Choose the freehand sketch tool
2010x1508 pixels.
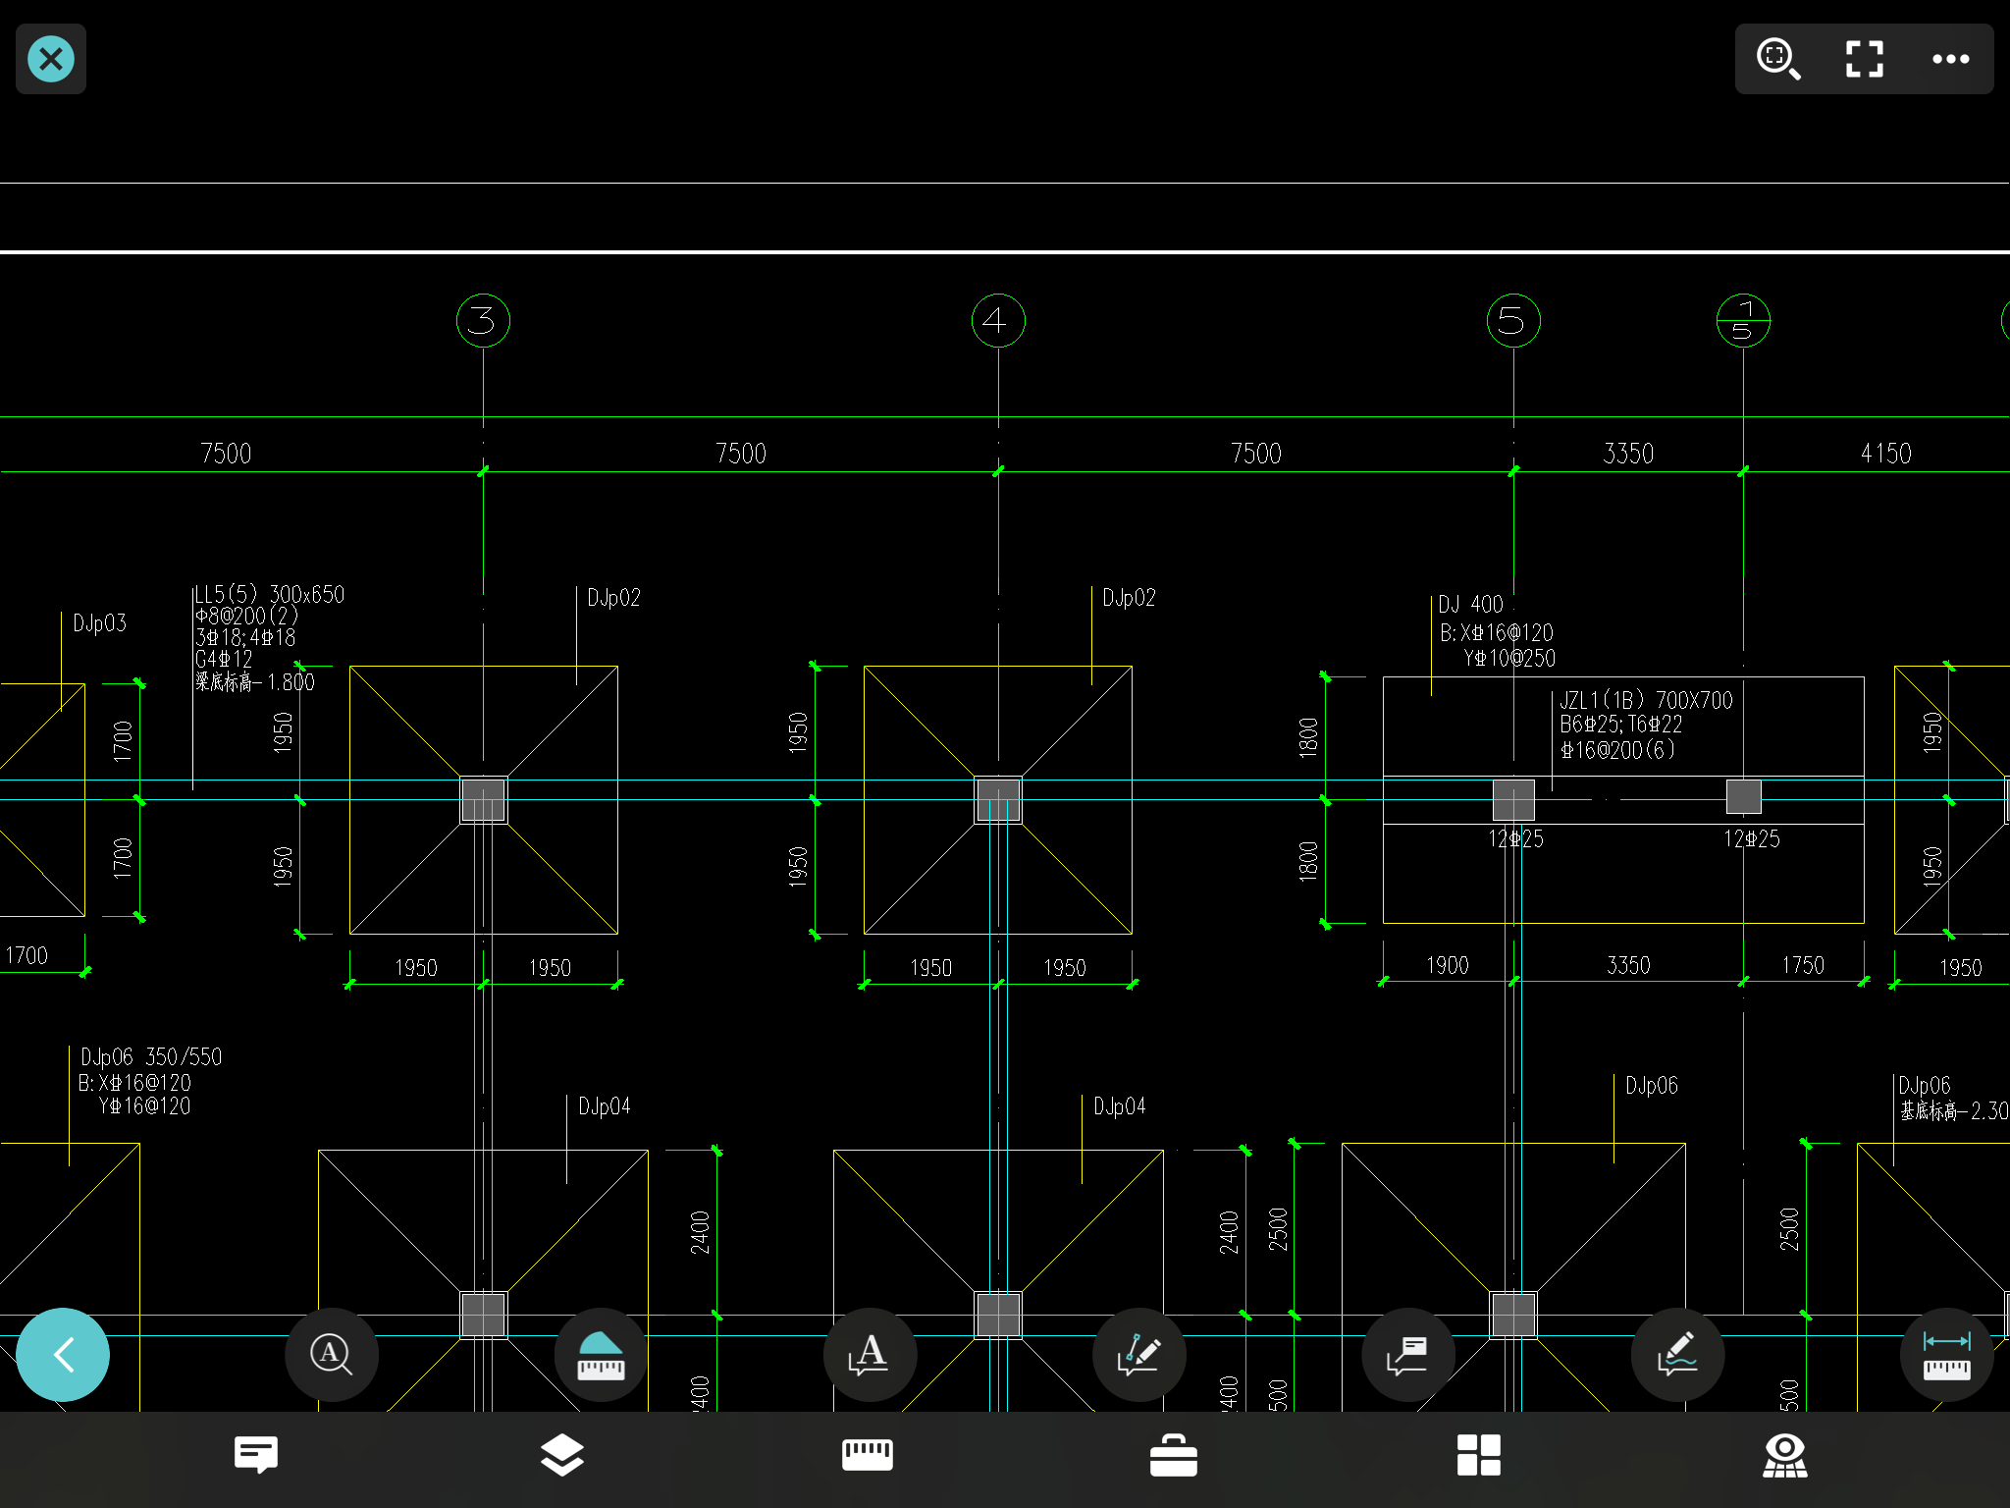[x=1677, y=1355]
